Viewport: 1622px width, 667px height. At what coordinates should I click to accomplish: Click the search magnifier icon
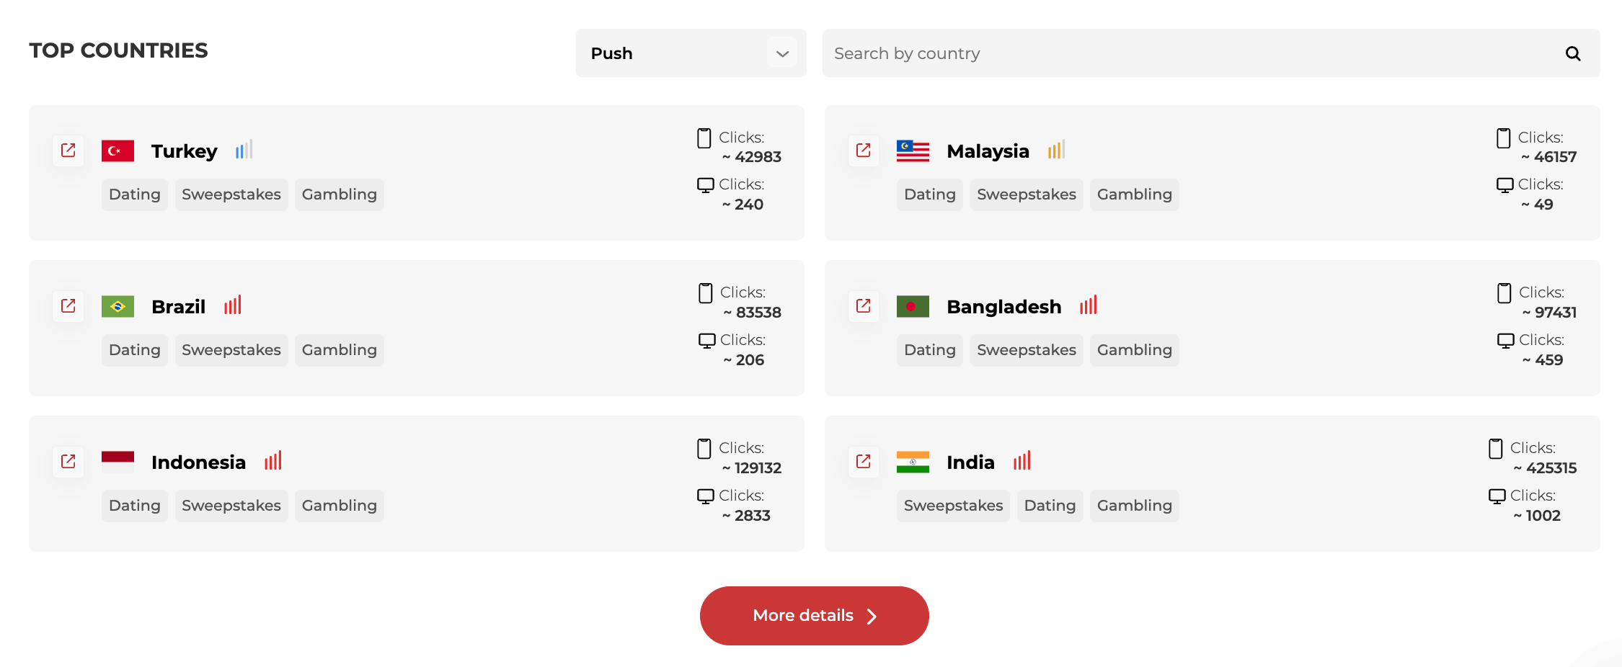[x=1572, y=54]
